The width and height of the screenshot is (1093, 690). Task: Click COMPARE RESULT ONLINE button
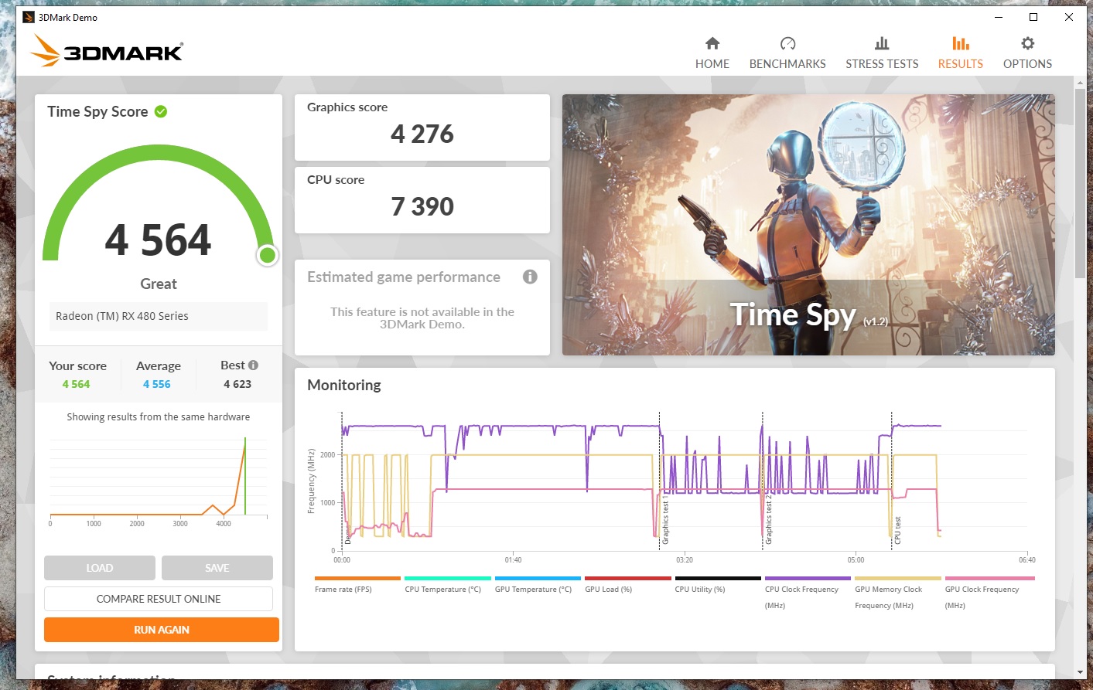point(159,599)
